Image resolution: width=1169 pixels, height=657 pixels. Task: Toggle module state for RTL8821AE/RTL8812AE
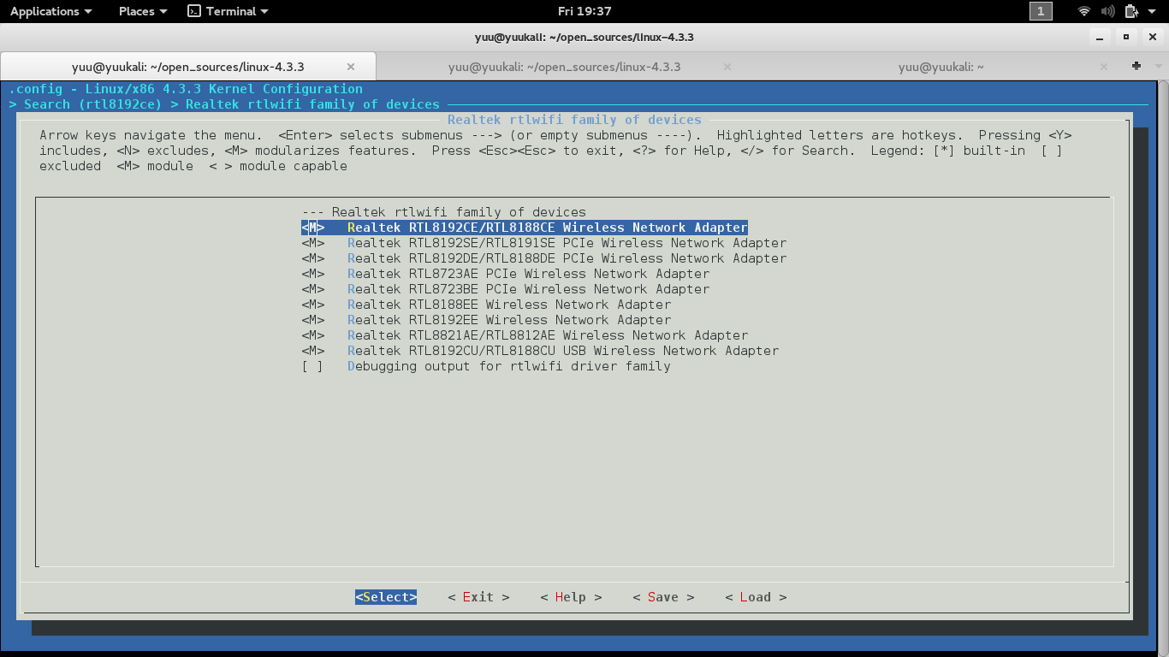(x=313, y=335)
